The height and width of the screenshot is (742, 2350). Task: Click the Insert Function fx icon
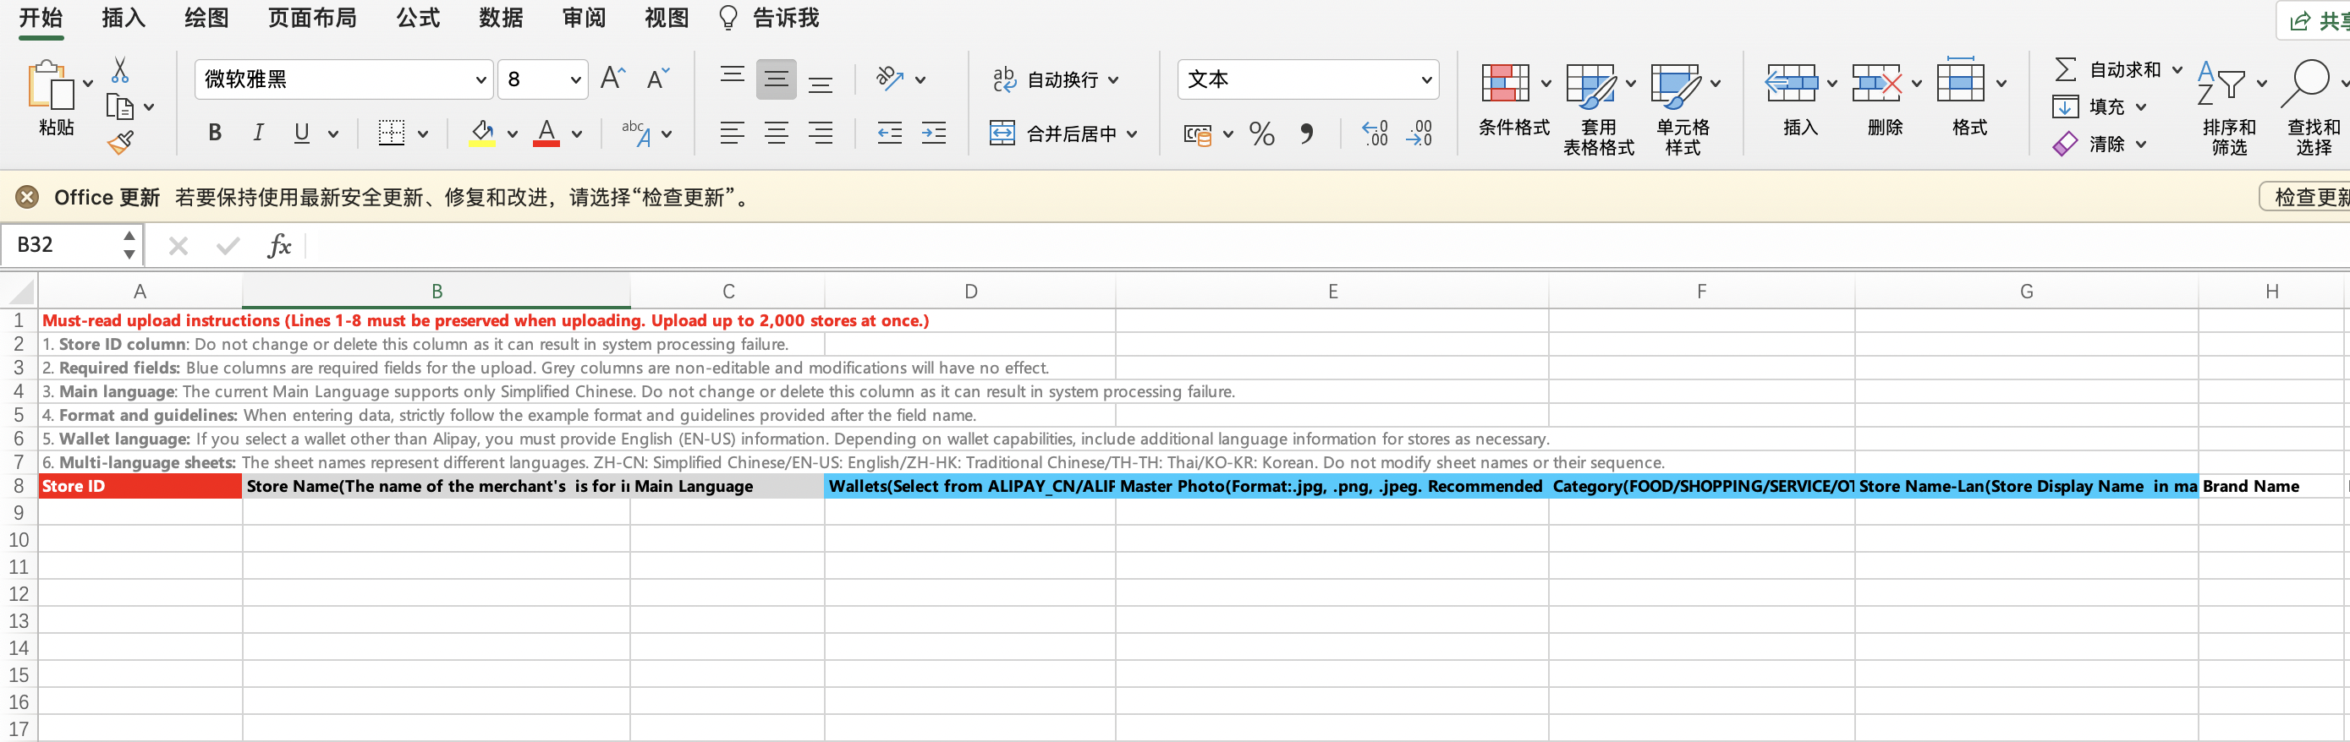pyautogui.click(x=278, y=245)
